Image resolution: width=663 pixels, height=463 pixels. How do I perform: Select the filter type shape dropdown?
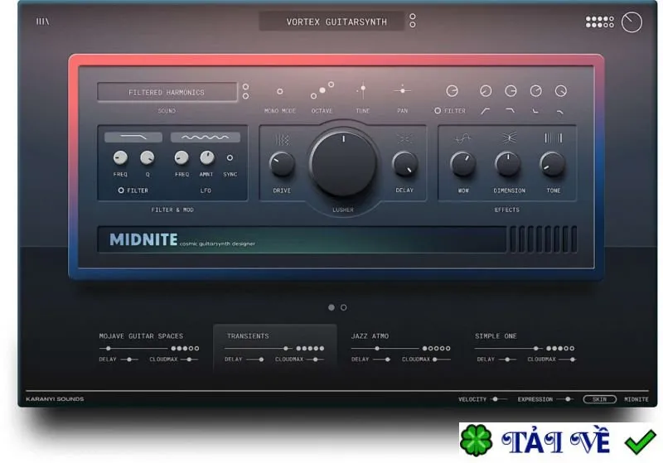(133, 137)
